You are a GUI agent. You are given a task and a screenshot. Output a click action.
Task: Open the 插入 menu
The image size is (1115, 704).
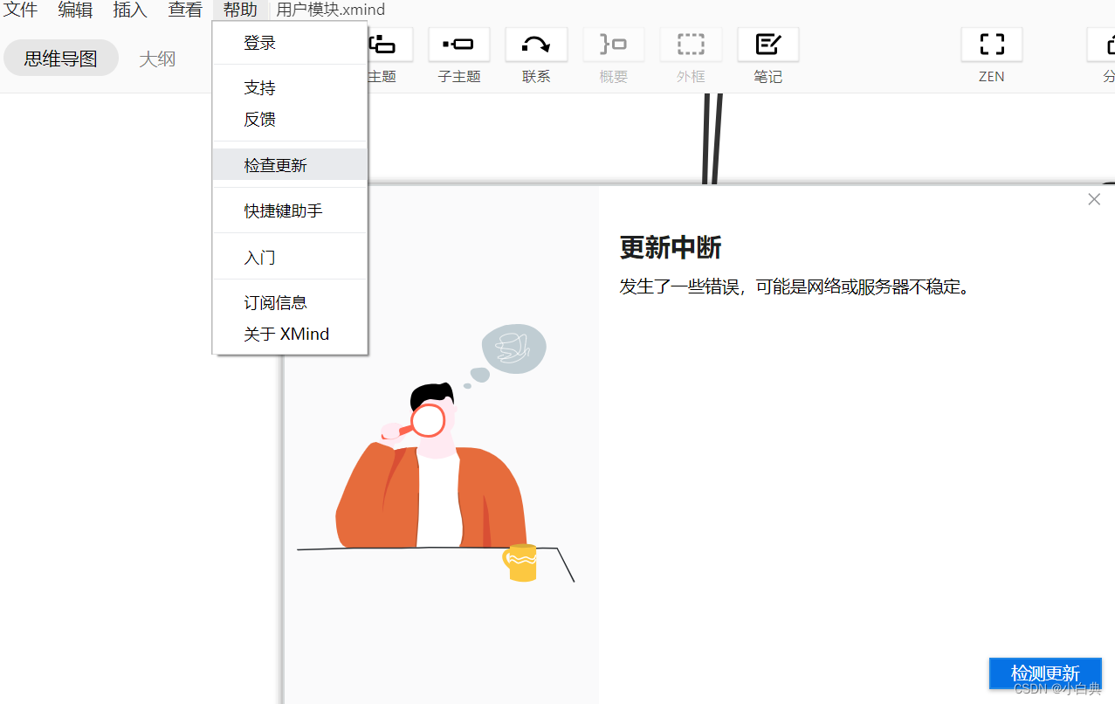[x=129, y=10]
